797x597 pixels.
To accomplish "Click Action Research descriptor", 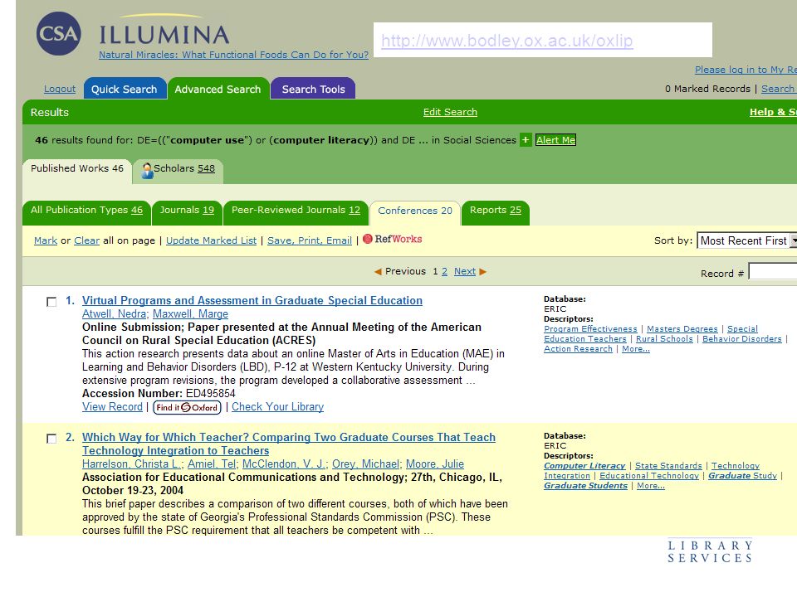I will (x=578, y=349).
